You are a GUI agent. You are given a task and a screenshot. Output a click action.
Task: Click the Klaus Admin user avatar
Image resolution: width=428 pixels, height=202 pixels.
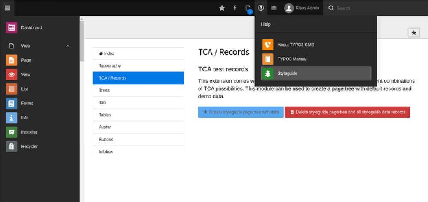coord(289,8)
